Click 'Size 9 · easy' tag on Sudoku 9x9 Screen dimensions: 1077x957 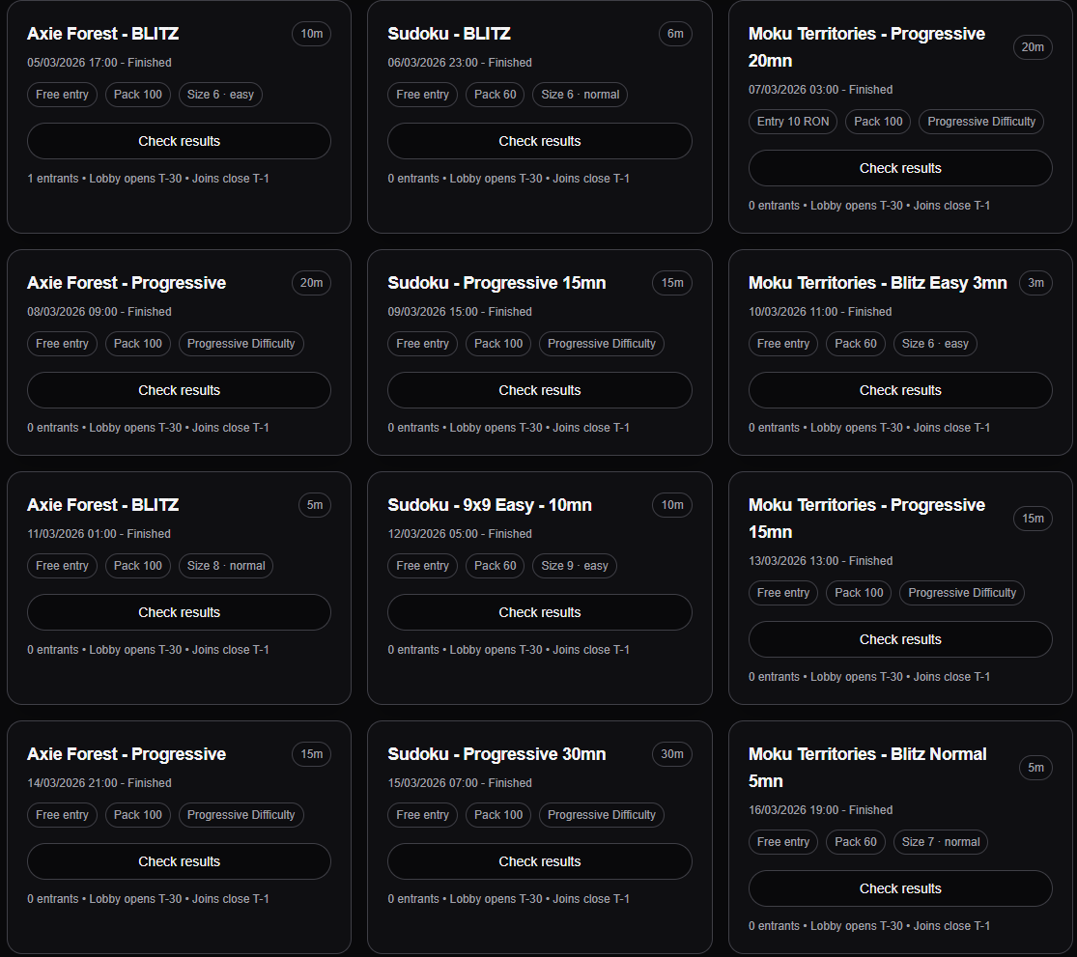click(x=574, y=566)
